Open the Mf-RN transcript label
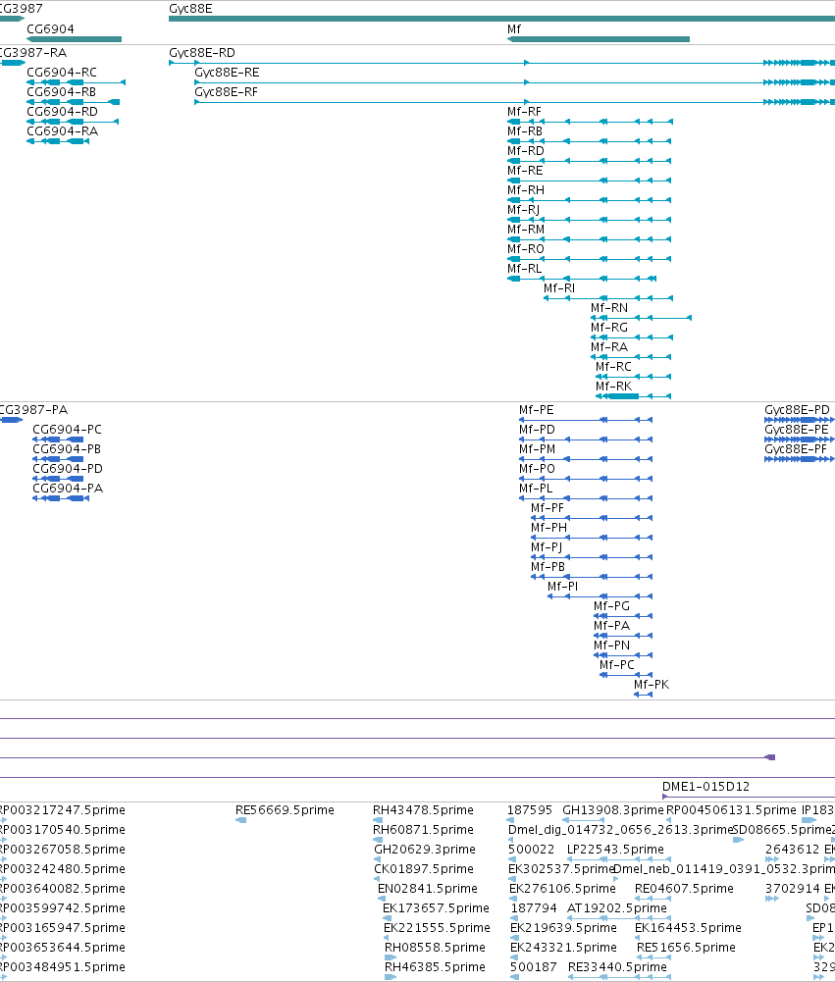835x982 pixels. (x=609, y=308)
